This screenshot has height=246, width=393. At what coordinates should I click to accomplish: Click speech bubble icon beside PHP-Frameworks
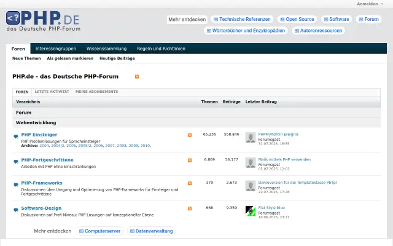16,184
